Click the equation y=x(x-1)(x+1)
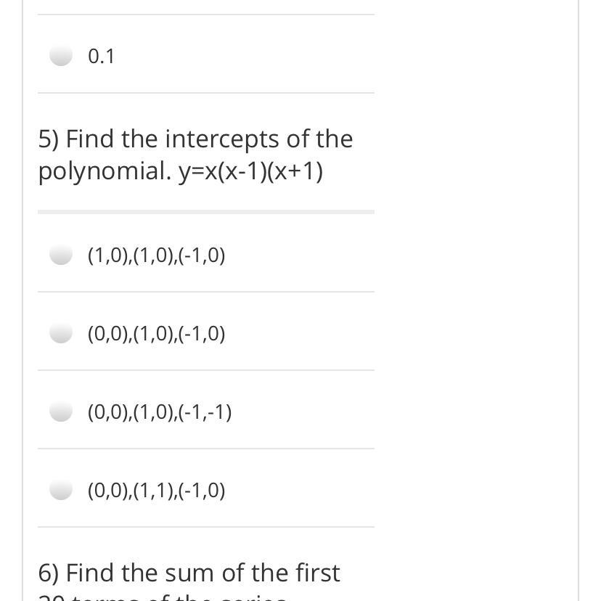This screenshot has width=601, height=601. 250,171
